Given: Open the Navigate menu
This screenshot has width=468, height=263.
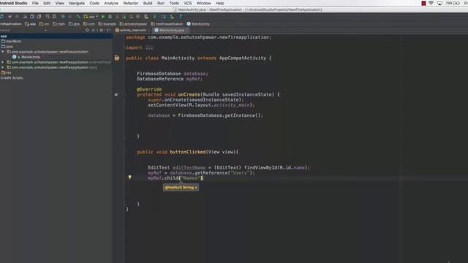Looking at the screenshot, I should [77, 3].
